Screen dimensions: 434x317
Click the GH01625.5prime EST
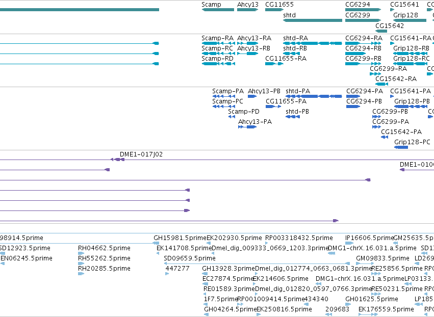point(348,304)
